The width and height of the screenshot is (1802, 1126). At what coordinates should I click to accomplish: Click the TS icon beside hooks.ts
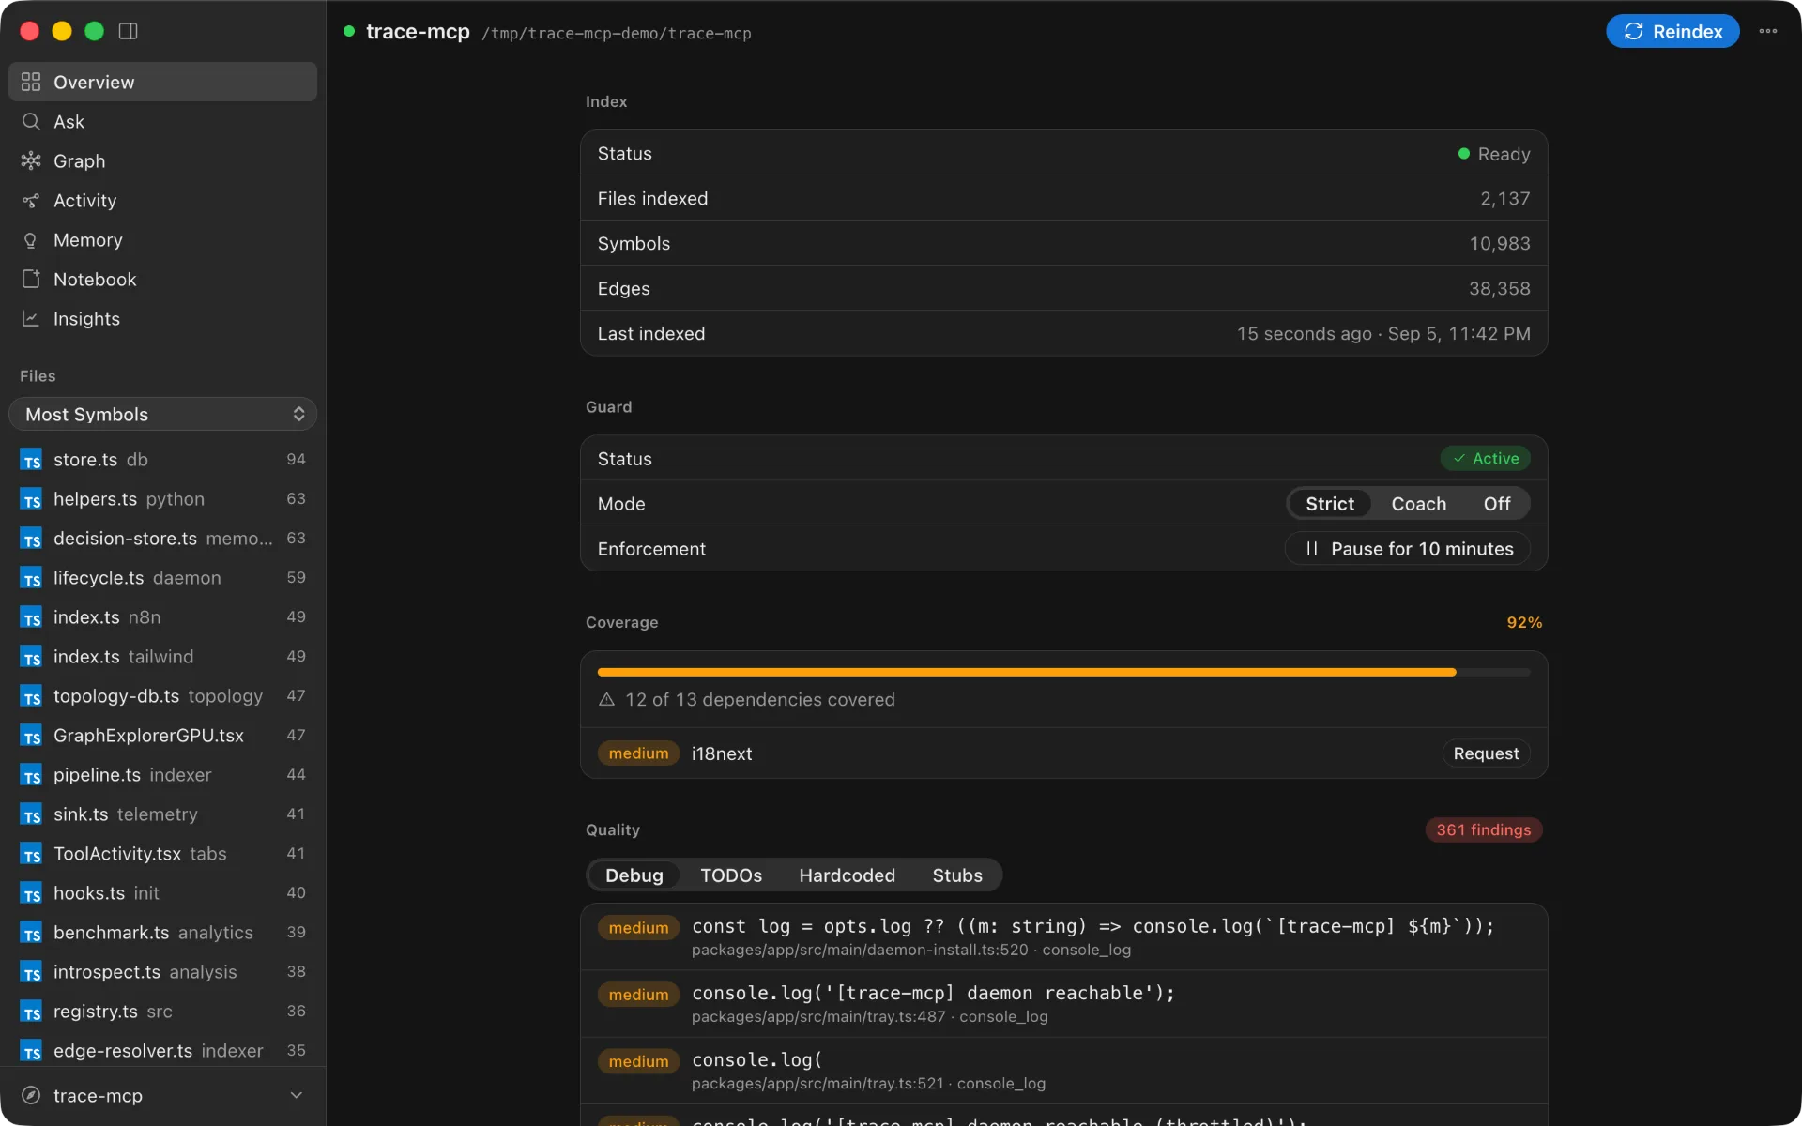[x=31, y=893]
